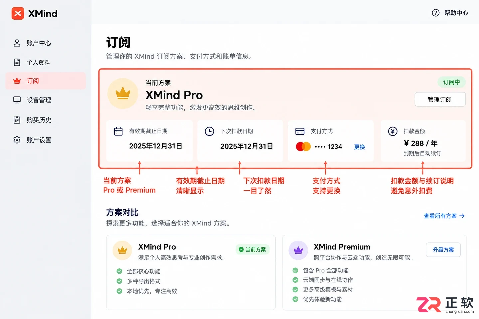
Task: Open 个人资料 in the sidebar
Action: (x=46, y=62)
